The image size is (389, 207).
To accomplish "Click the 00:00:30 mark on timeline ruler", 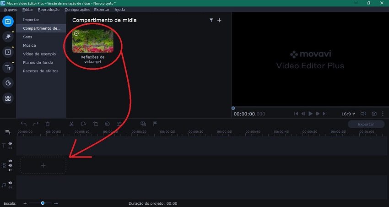I will (x=196, y=132).
